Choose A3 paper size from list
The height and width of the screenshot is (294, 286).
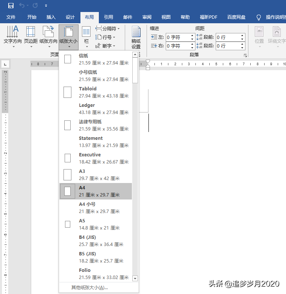click(95, 175)
